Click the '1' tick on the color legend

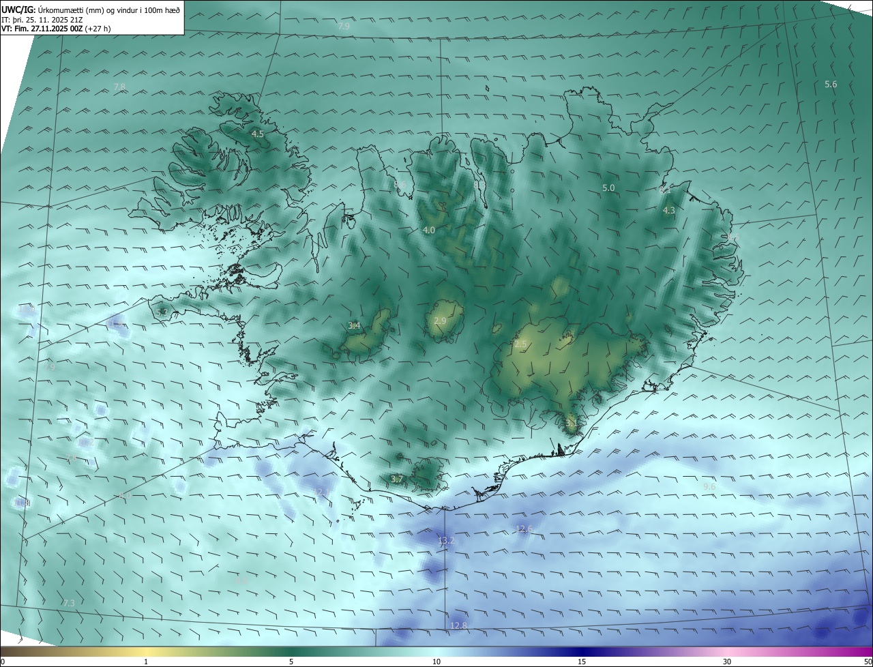146,662
